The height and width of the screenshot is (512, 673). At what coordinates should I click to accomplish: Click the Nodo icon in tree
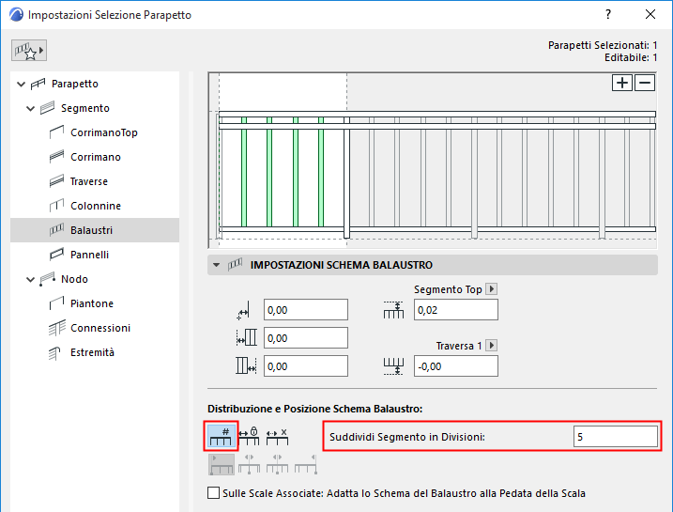click(x=48, y=279)
